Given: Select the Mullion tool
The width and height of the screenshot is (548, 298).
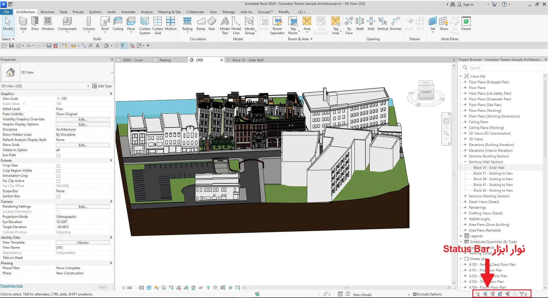Looking at the screenshot, I should (x=171, y=24).
